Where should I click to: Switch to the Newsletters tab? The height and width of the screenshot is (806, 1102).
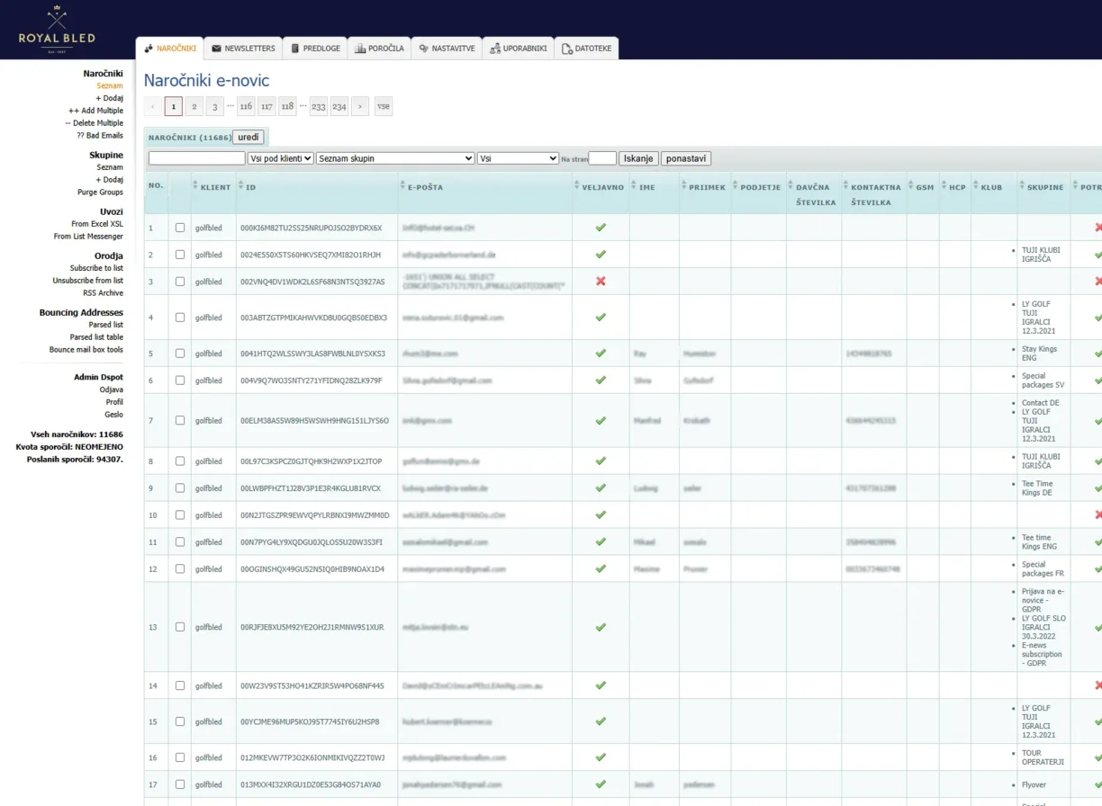(x=243, y=49)
